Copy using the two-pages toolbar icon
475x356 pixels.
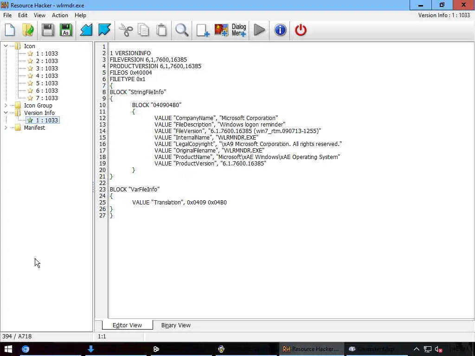(x=144, y=30)
